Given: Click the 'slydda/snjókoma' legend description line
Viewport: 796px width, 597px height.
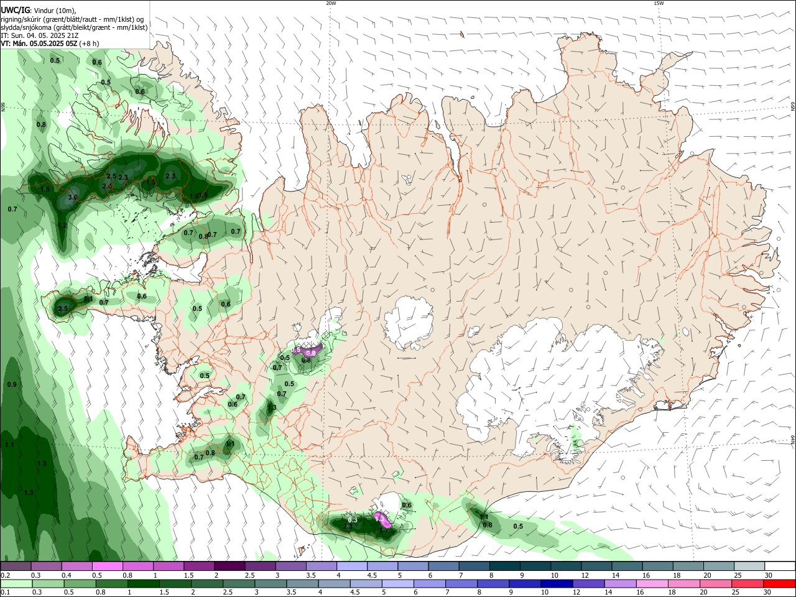Looking at the screenshot, I should (x=74, y=27).
